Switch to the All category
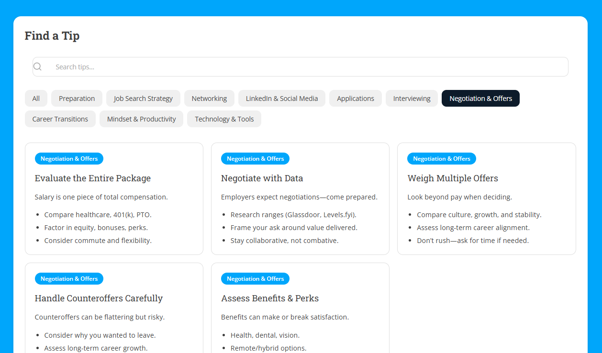This screenshot has width=602, height=353. click(x=36, y=98)
